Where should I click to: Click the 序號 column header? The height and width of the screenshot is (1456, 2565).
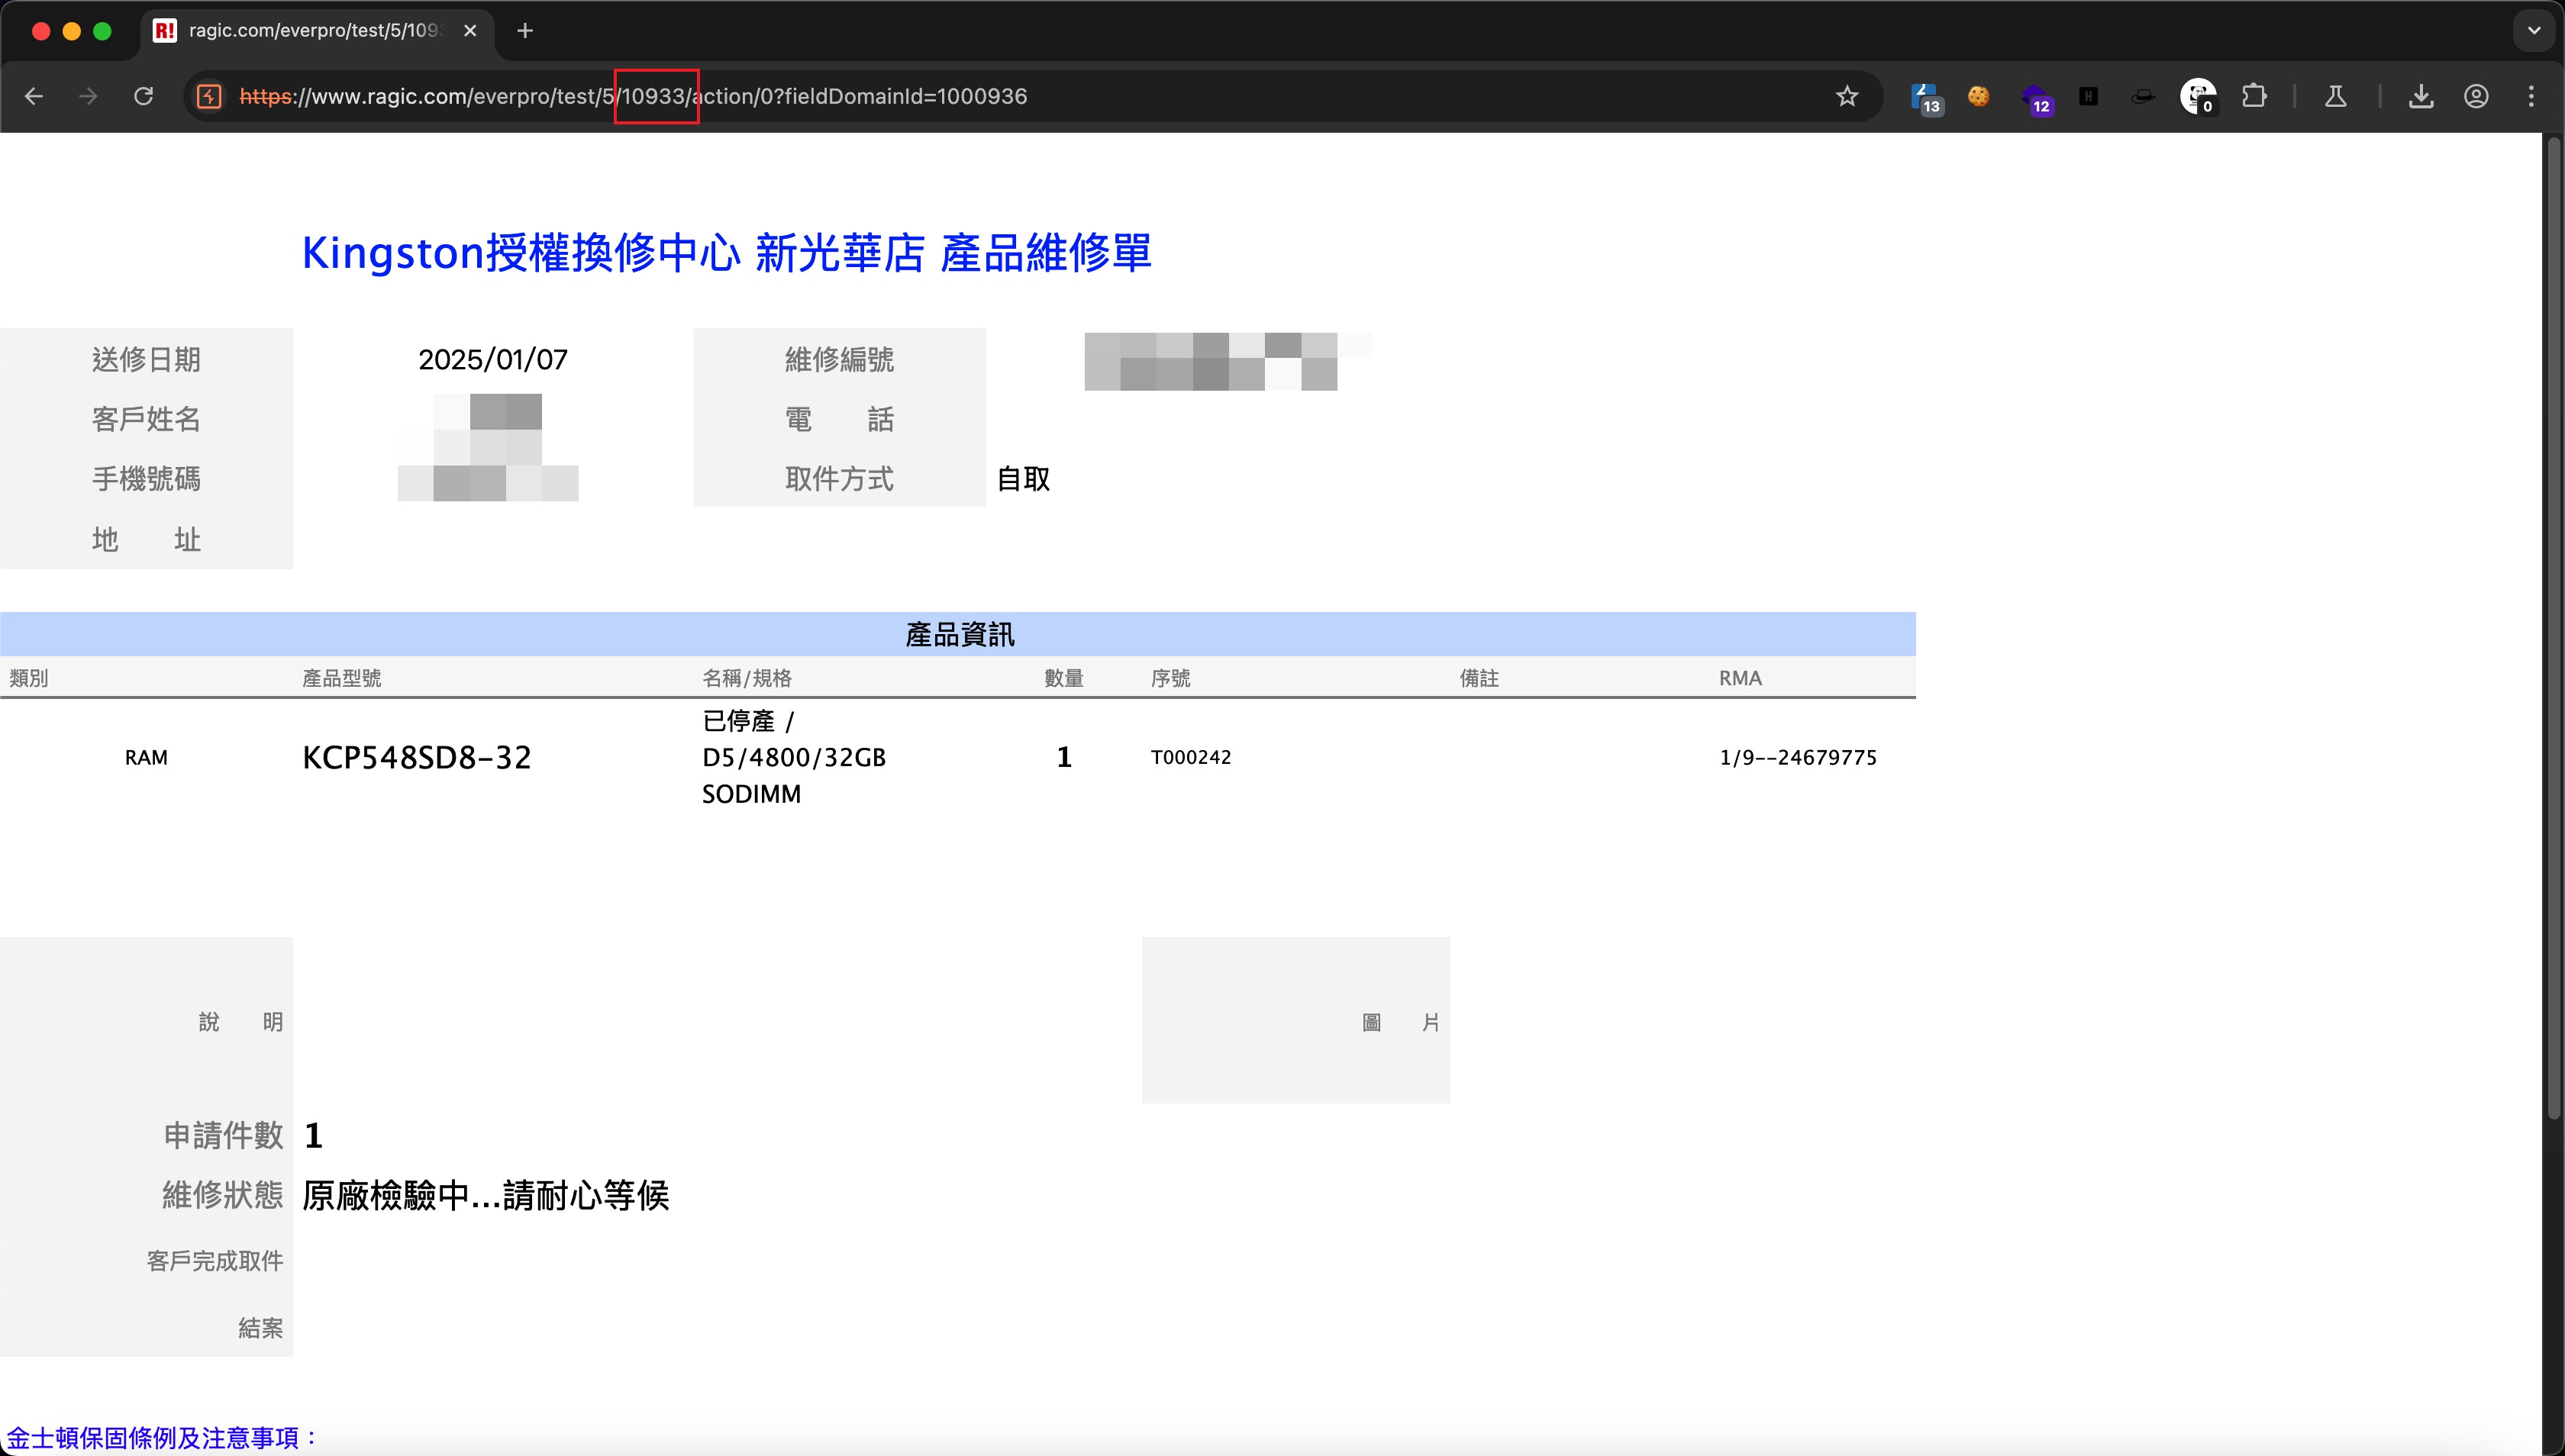[1170, 678]
